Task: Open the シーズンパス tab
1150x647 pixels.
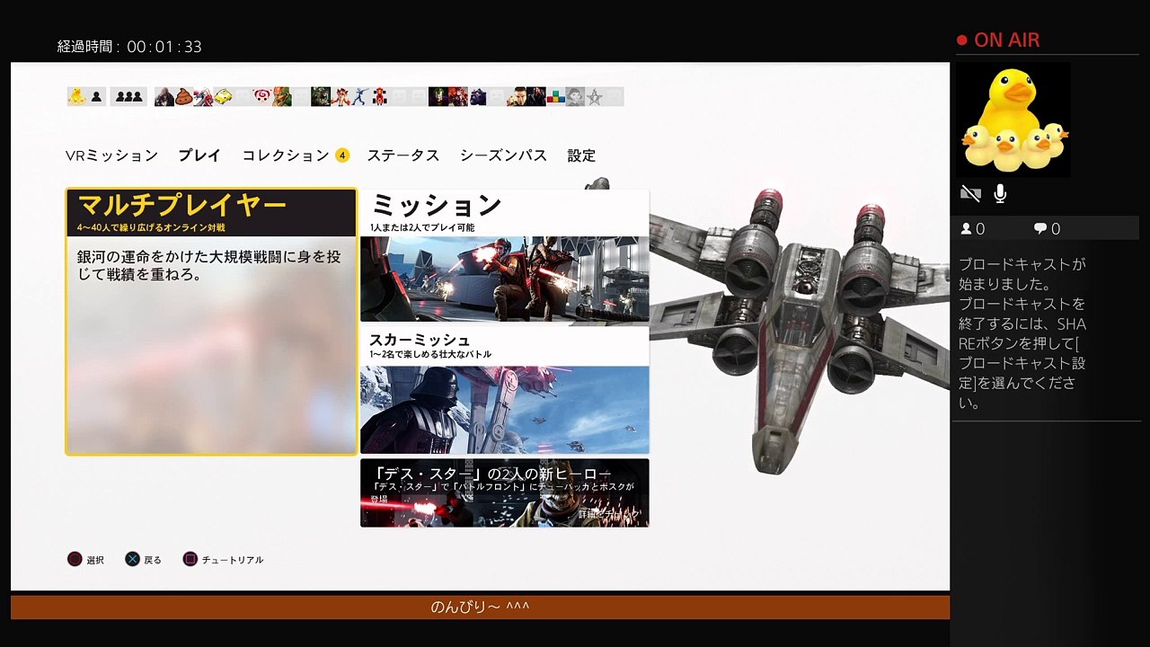Action: (x=503, y=155)
